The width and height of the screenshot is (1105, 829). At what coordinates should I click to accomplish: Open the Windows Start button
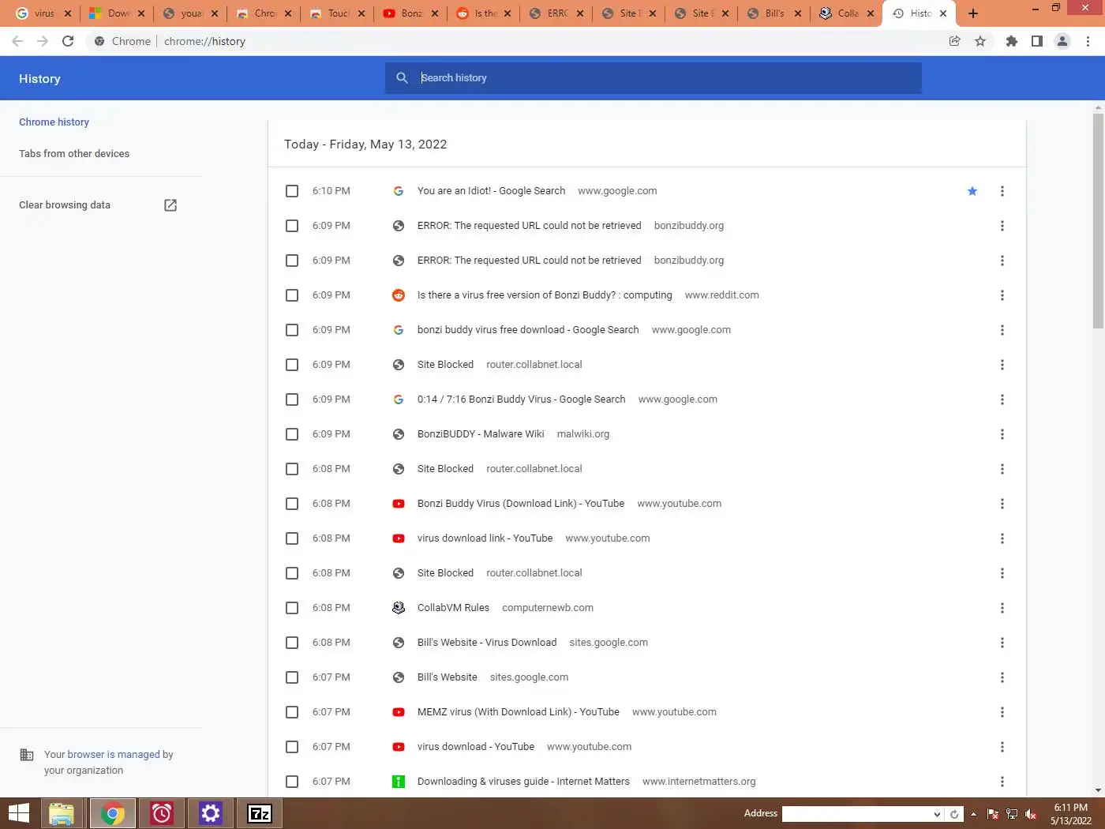(18, 813)
